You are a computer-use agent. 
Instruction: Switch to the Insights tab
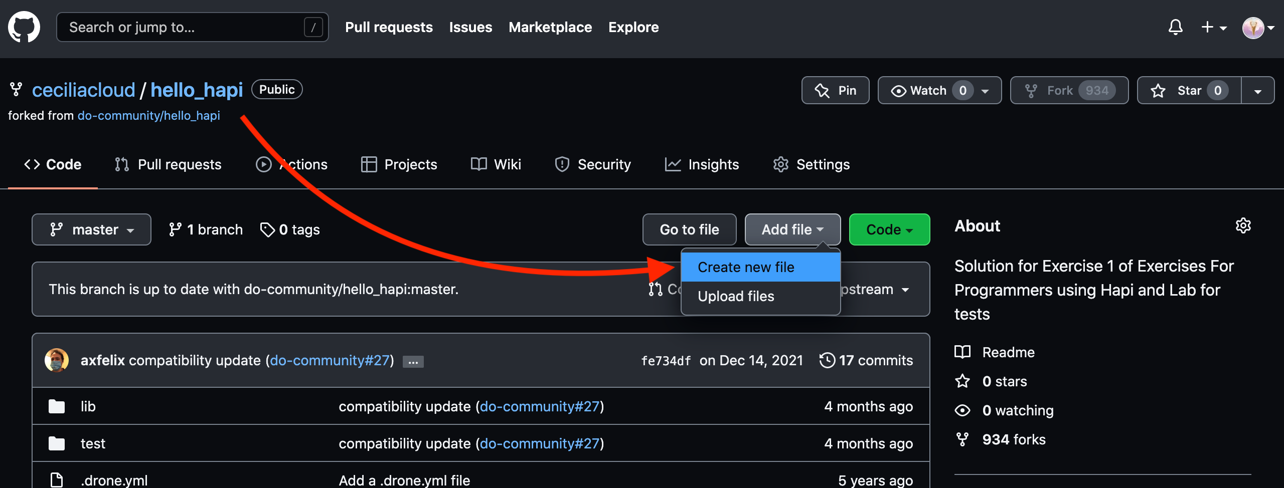702,164
